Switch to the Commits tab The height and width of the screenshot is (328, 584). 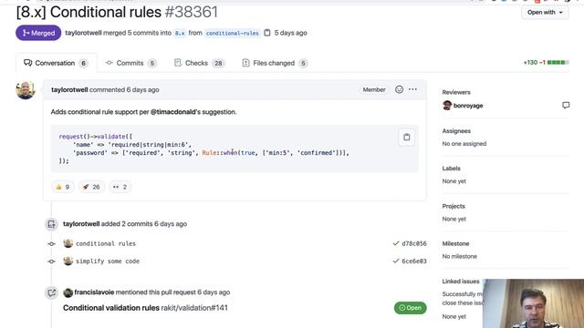click(131, 63)
